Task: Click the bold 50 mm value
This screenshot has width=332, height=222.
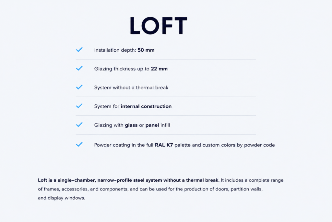Action: click(x=146, y=50)
